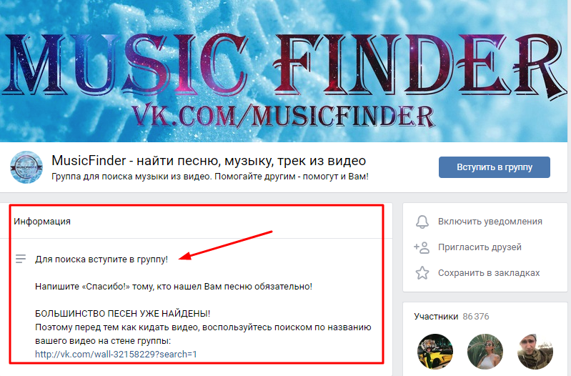Open the tiger avatar member profile
The width and height of the screenshot is (571, 376).
pyautogui.click(x=435, y=352)
